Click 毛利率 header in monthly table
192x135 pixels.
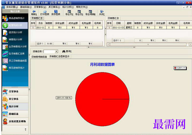coord(98,23)
